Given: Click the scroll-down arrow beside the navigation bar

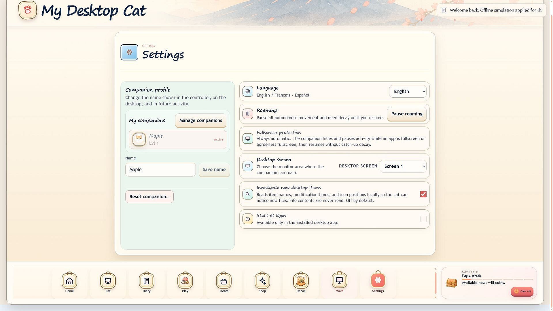Looking at the screenshot, I should coord(435,297).
